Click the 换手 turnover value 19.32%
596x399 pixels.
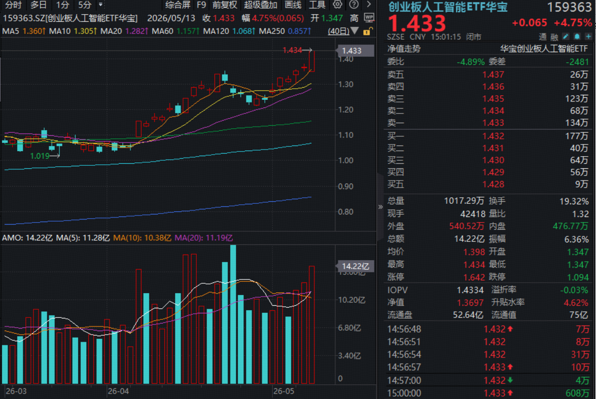[x=574, y=201]
